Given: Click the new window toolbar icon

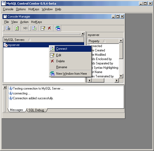Looking at the screenshot, I should pos(58,28).
